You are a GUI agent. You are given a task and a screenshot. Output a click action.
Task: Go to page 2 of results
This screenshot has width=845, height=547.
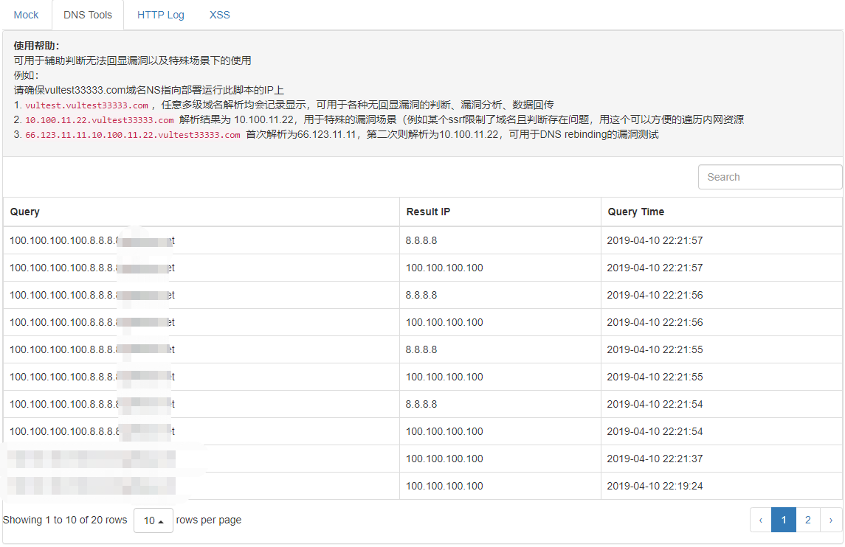(807, 520)
